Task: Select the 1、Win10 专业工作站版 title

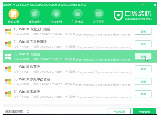Action: pos(32,29)
